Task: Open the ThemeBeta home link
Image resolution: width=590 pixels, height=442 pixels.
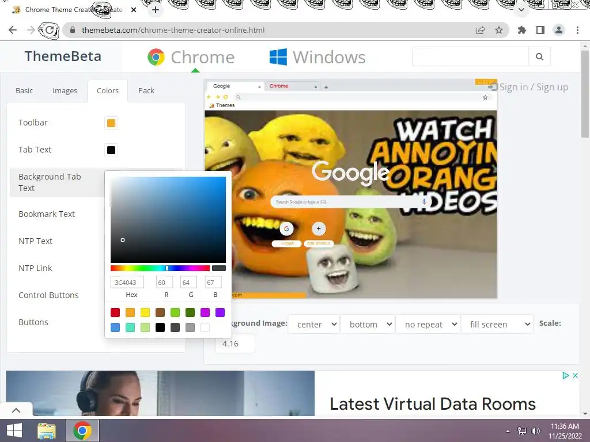Action: (63, 56)
